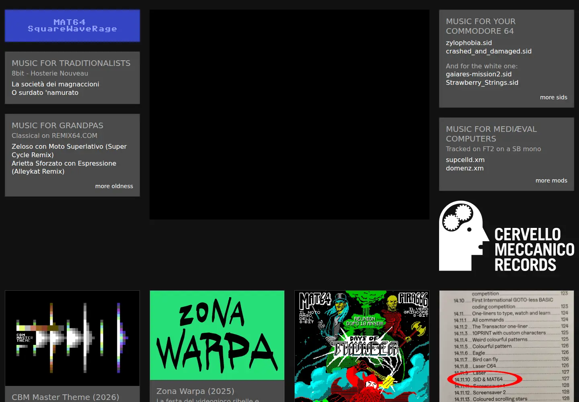Play O surdato 'namurato track
The height and width of the screenshot is (402, 579).
coord(45,92)
